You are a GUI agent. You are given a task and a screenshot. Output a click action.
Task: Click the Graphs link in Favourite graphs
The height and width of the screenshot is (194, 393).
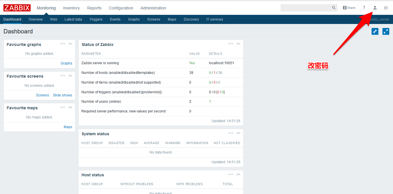66,63
